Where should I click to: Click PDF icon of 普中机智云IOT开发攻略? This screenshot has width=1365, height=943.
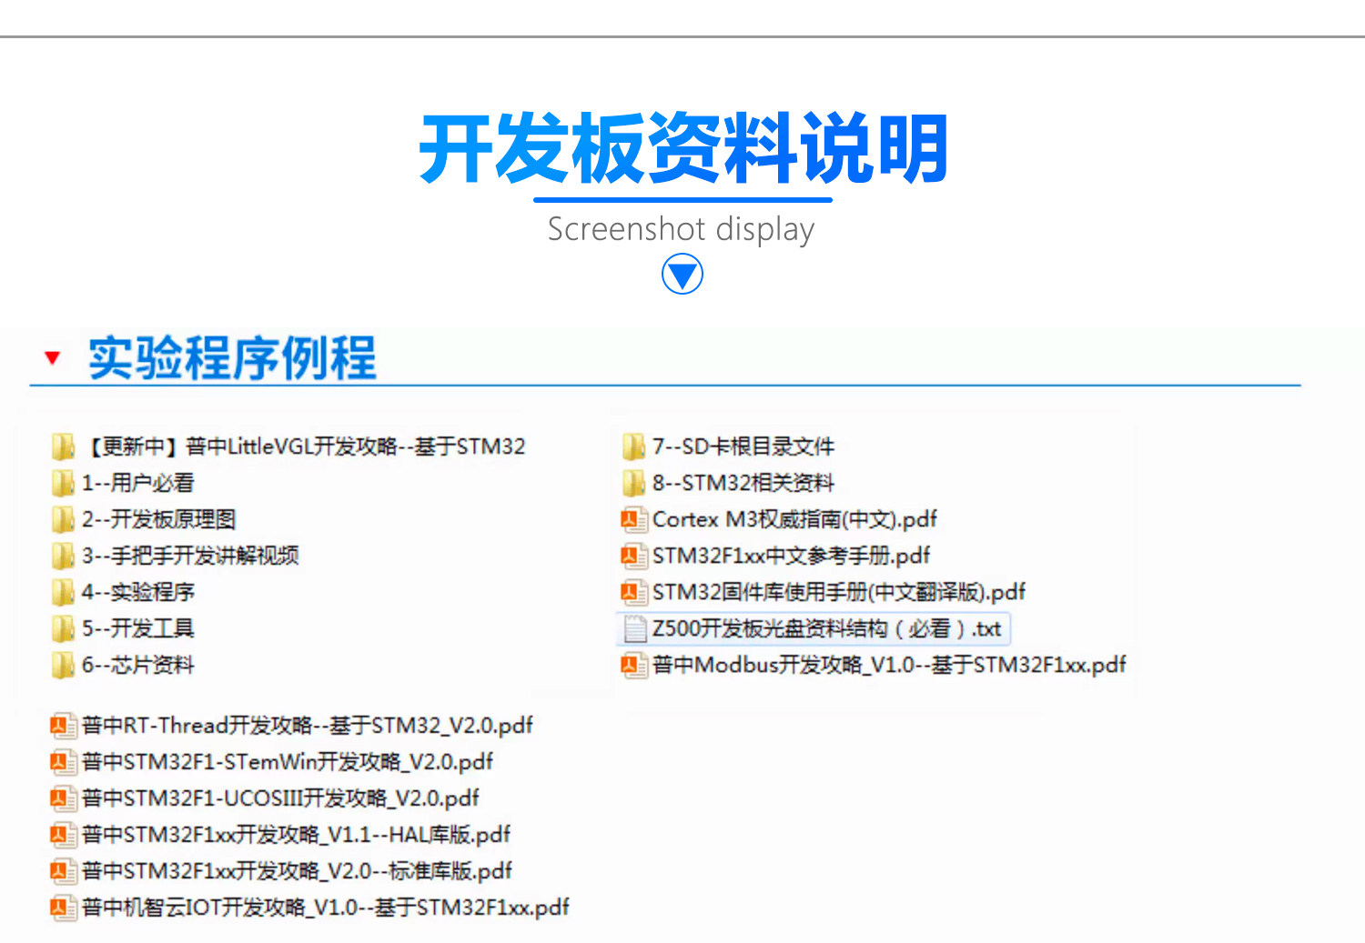pyautogui.click(x=63, y=908)
